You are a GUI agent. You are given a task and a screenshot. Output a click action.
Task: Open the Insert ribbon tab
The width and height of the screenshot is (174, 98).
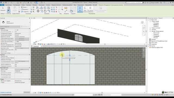coord(35,5)
